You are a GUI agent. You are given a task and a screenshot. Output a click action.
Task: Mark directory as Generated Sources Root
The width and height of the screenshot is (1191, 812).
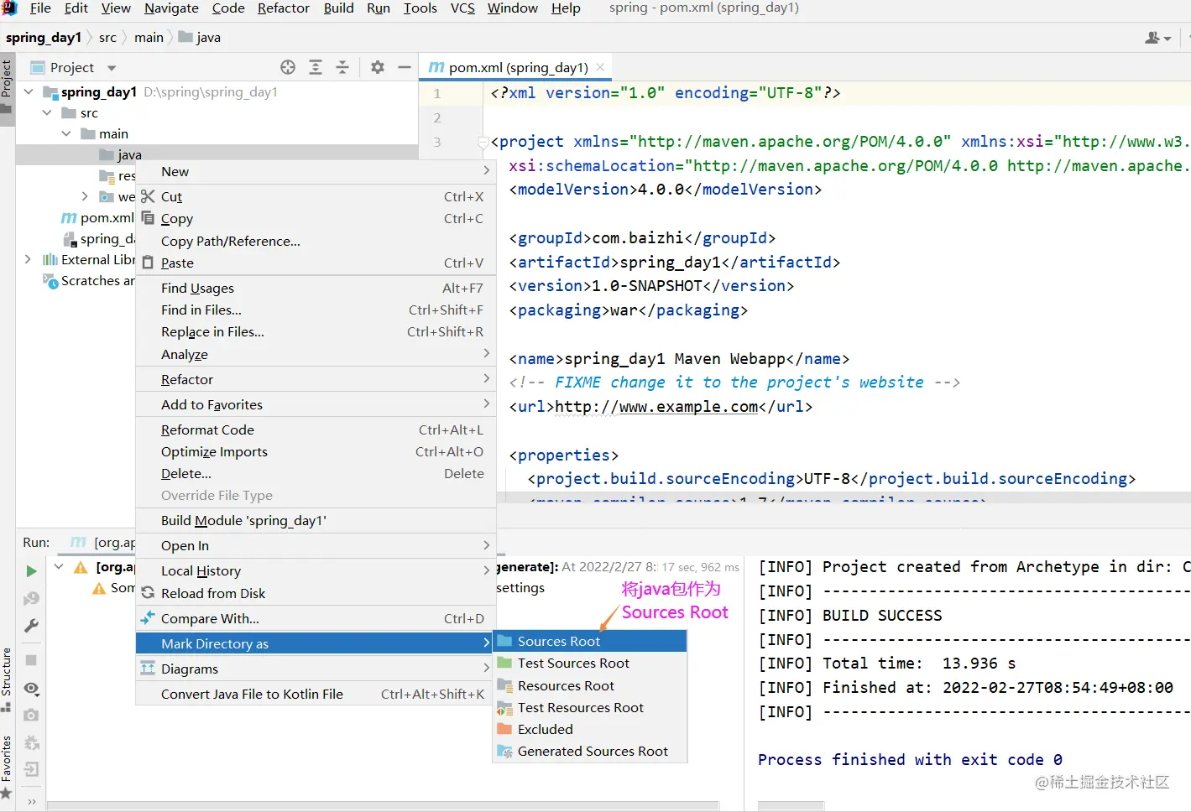tap(590, 751)
